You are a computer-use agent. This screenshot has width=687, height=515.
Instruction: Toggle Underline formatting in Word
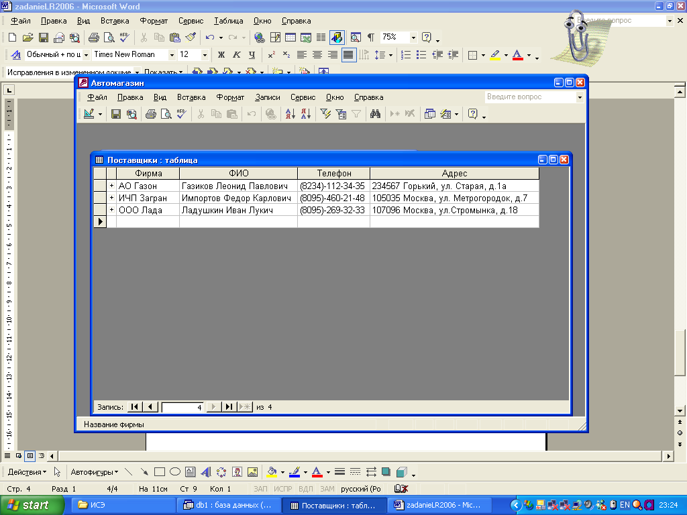(x=252, y=55)
